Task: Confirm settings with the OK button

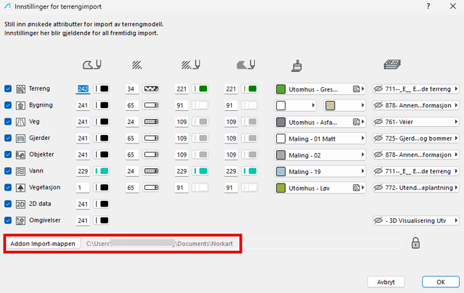Action: [x=440, y=282]
